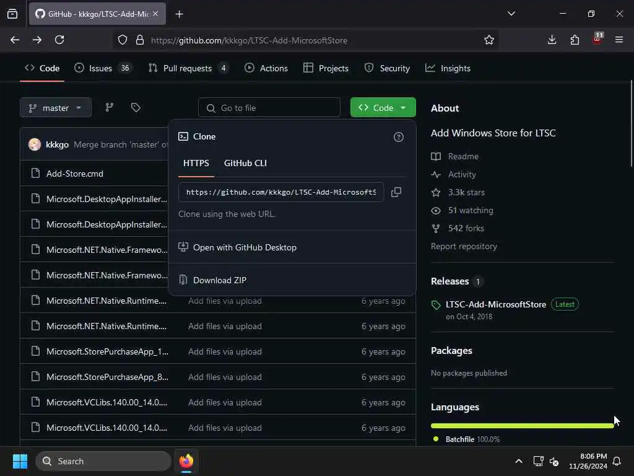Screen dimensions: 634x476
Task: Open the Releases heading link
Action: click(x=457, y=281)
